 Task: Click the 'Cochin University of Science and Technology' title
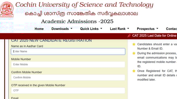[84, 5]
